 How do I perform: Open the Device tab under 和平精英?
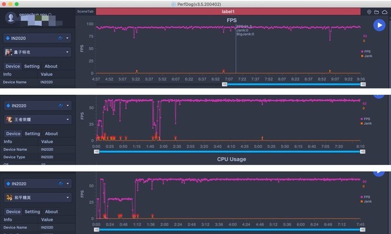[13, 211]
